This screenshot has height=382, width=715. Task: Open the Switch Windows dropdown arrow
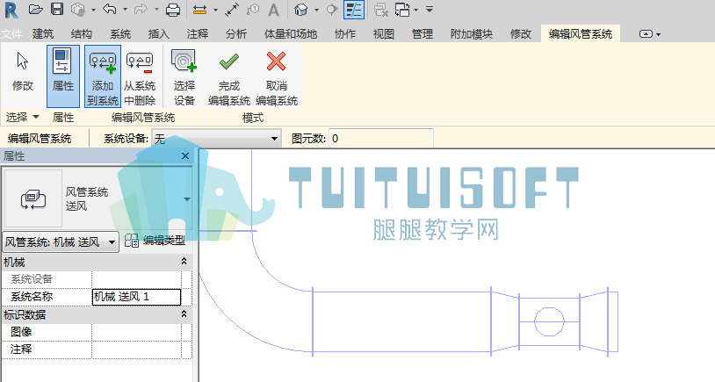[415, 10]
